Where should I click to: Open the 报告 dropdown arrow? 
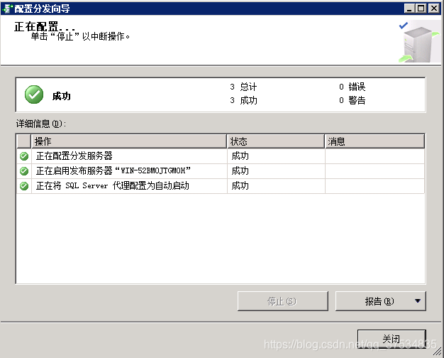coord(418,301)
